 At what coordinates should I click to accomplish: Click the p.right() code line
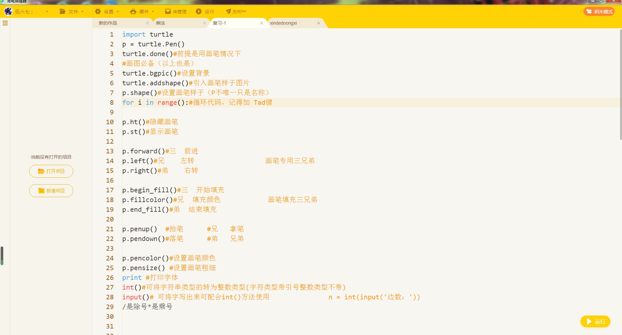tap(160, 171)
